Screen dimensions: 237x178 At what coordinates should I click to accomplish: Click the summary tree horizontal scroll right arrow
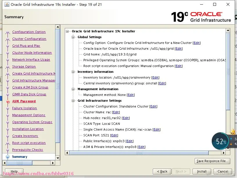224,153
